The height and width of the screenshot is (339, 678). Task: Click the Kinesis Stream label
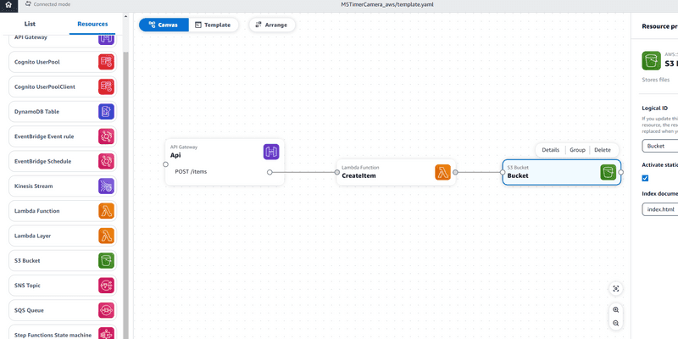(x=33, y=186)
